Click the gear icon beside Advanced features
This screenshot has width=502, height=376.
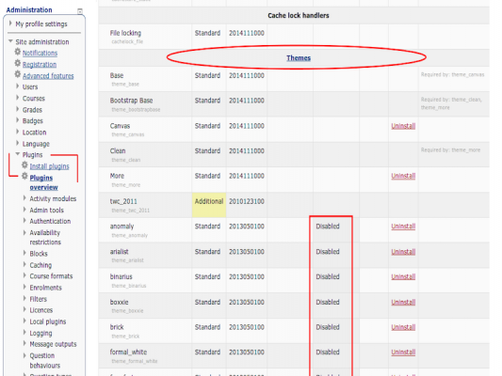(x=18, y=74)
